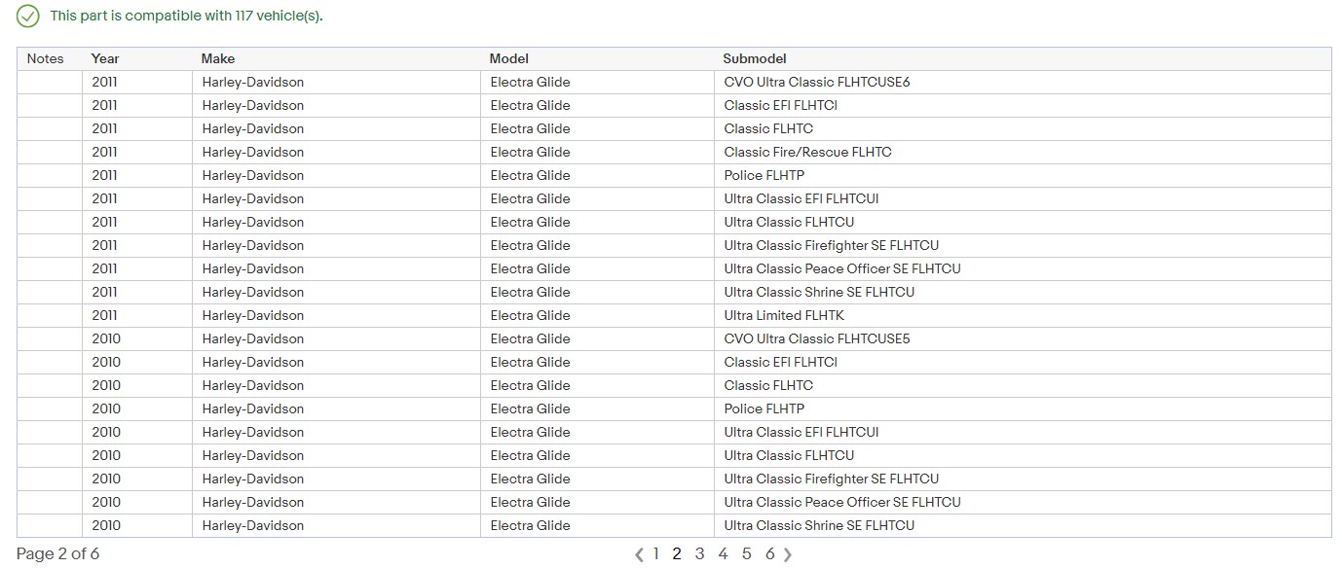Jump to page 3

[699, 553]
